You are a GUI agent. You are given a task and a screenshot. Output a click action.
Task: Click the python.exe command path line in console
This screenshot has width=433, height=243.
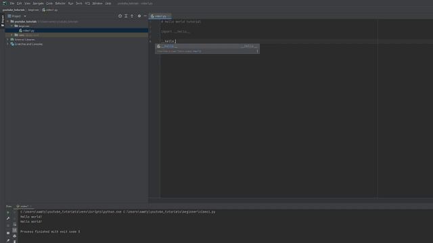[118, 212]
